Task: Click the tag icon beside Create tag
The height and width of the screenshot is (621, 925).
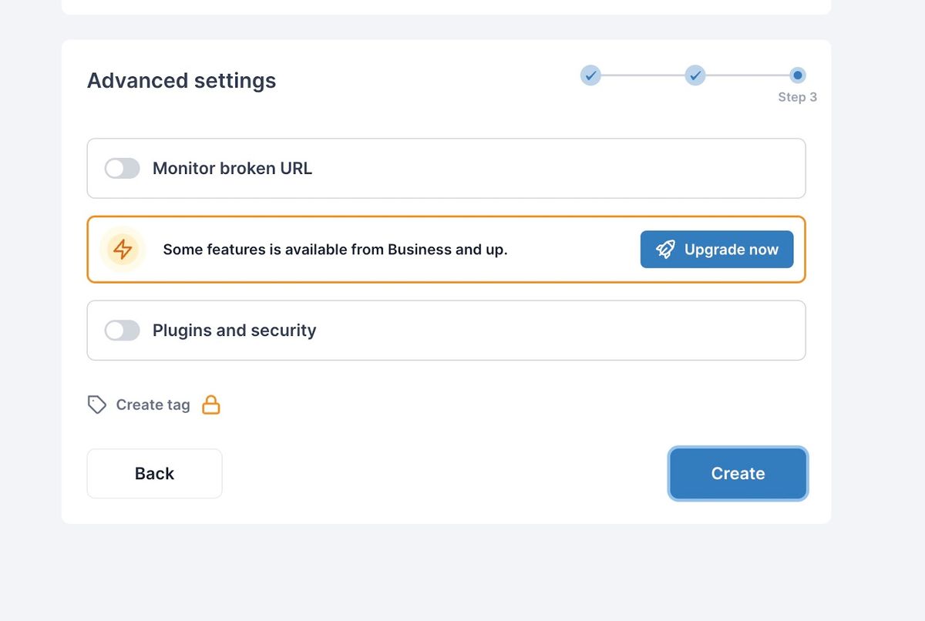Action: coord(97,404)
